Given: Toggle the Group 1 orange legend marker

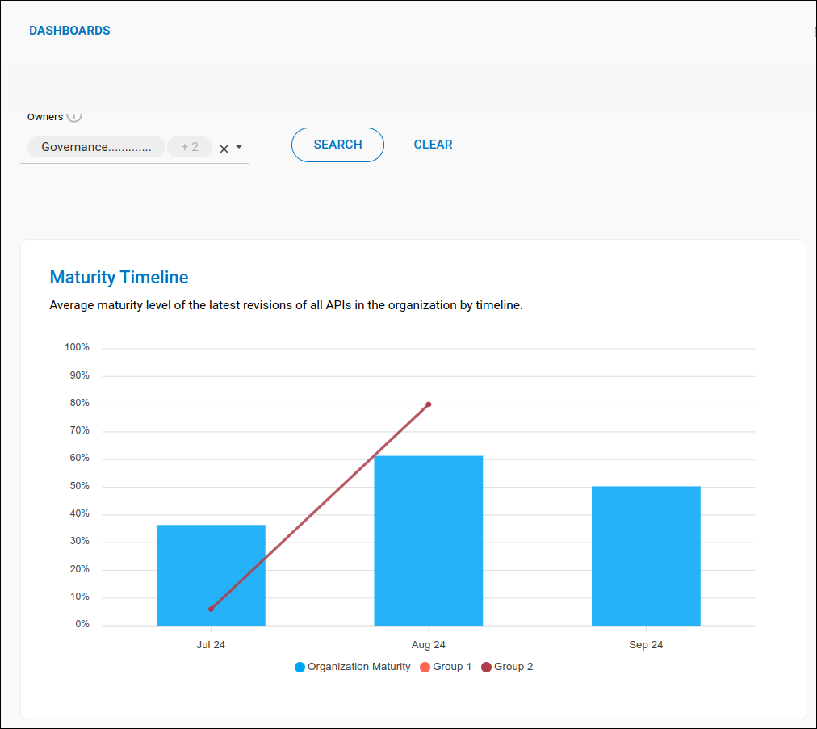Looking at the screenshot, I should 425,668.
